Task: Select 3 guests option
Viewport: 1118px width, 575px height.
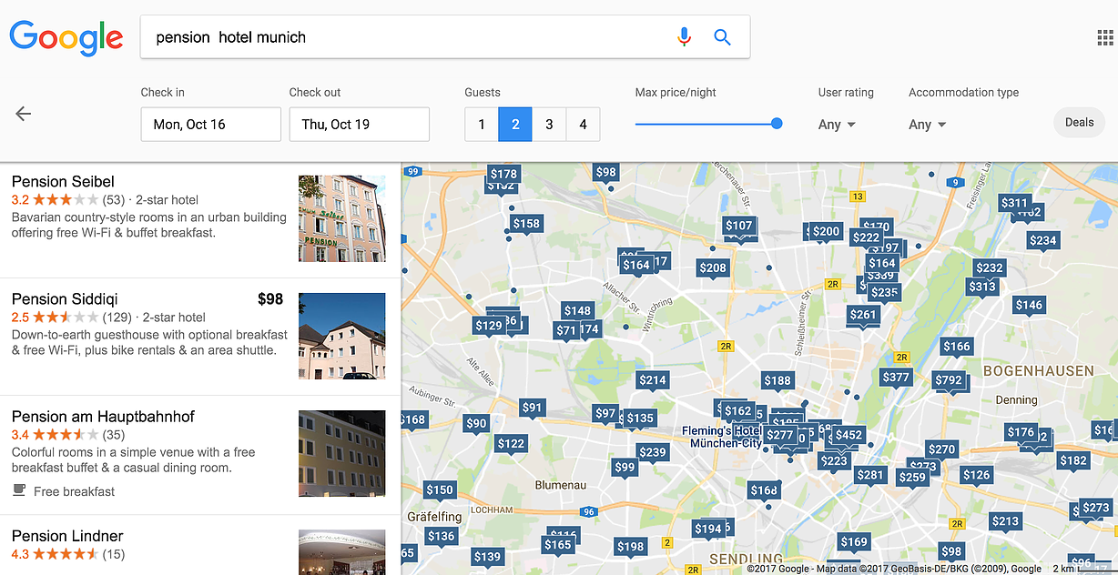Action: [549, 125]
